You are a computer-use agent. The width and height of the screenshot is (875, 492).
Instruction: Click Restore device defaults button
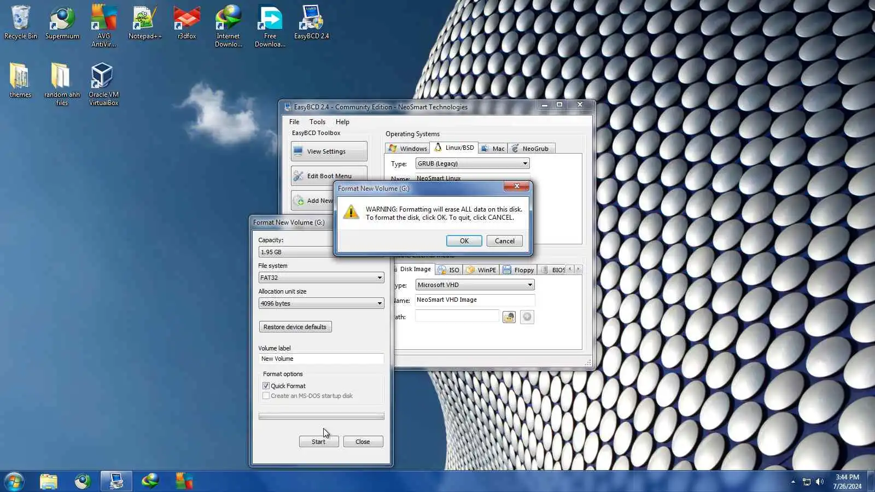click(295, 327)
